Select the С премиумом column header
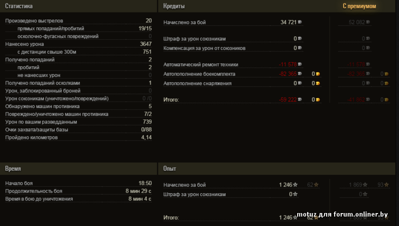Screen dimensions: 399x226 click(359, 6)
